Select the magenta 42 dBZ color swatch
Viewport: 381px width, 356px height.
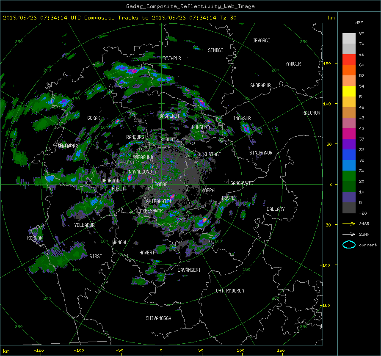coord(349,133)
